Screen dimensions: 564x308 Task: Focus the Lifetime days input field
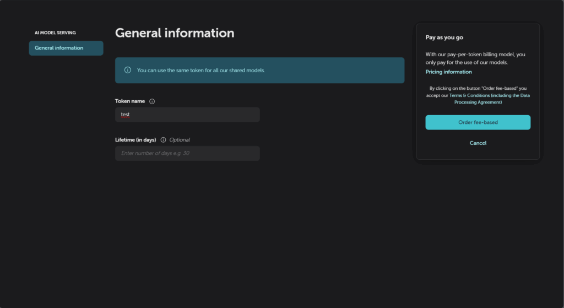tap(187, 153)
